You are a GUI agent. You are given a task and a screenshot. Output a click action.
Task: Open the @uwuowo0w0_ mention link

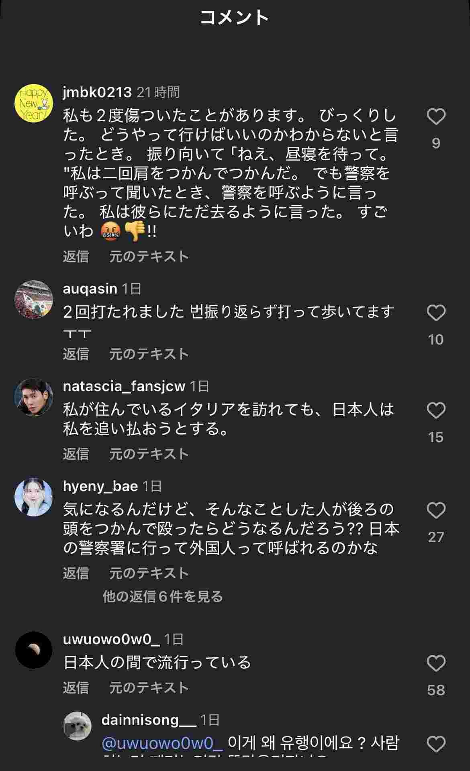pyautogui.click(x=162, y=743)
